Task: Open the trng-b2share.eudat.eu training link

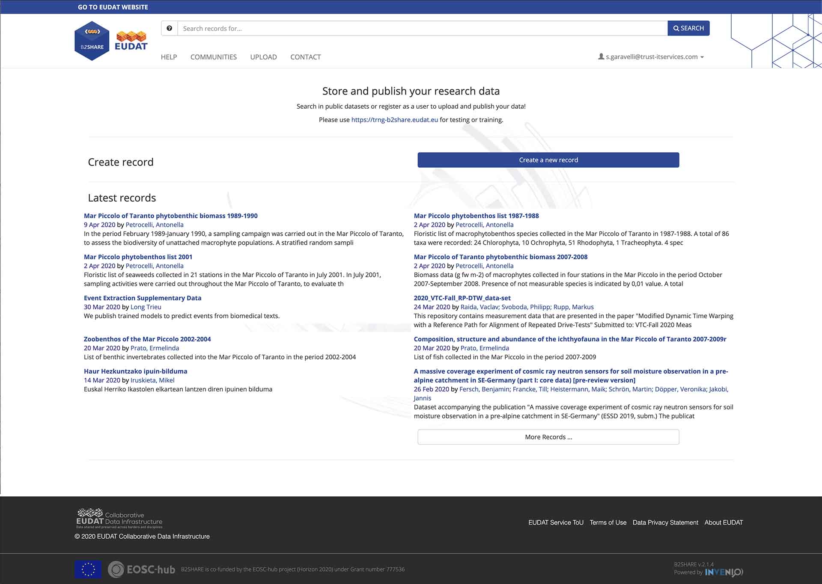Action: pyautogui.click(x=395, y=120)
